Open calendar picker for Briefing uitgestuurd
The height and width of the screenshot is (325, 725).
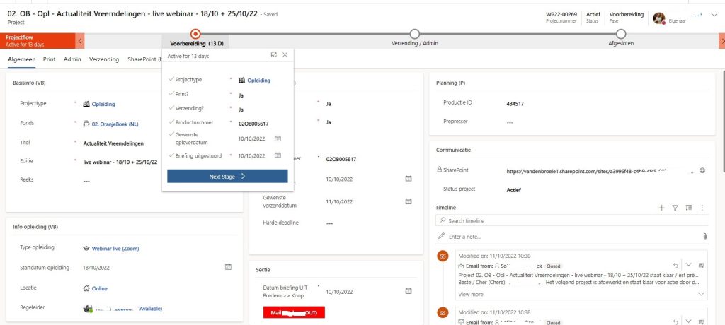(x=278, y=156)
